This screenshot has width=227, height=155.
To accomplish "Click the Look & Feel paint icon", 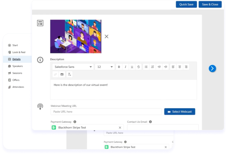I will coord(9,52).
